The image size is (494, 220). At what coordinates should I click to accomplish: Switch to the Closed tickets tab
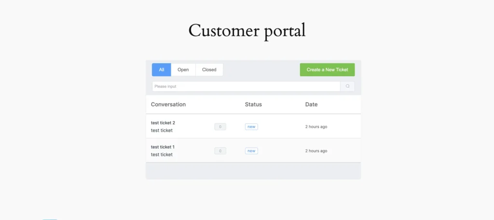pyautogui.click(x=209, y=69)
